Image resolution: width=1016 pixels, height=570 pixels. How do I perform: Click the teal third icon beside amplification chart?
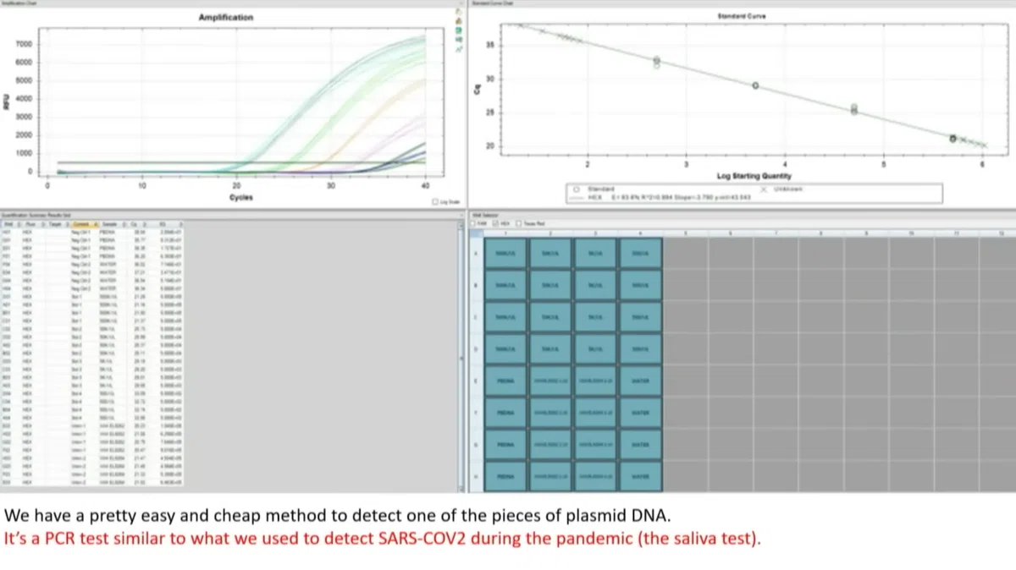click(459, 30)
